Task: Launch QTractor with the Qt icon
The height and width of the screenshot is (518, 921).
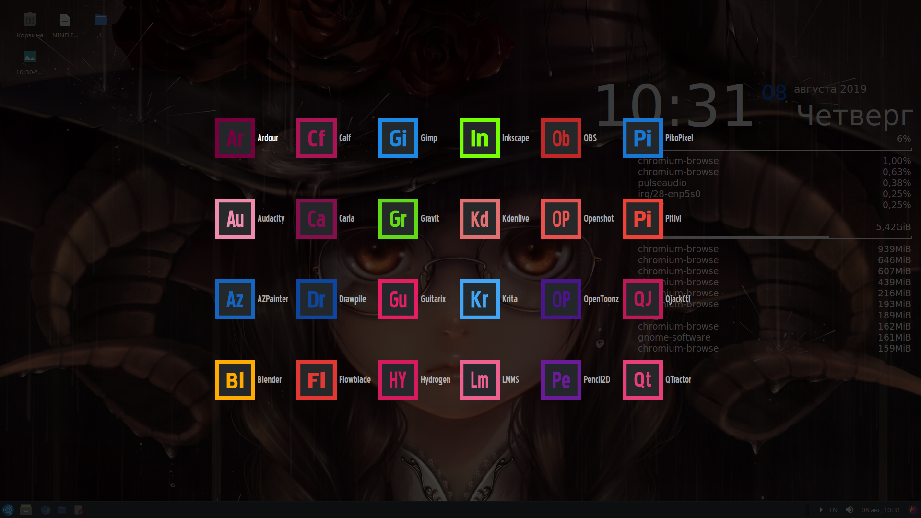Action: [x=643, y=380]
